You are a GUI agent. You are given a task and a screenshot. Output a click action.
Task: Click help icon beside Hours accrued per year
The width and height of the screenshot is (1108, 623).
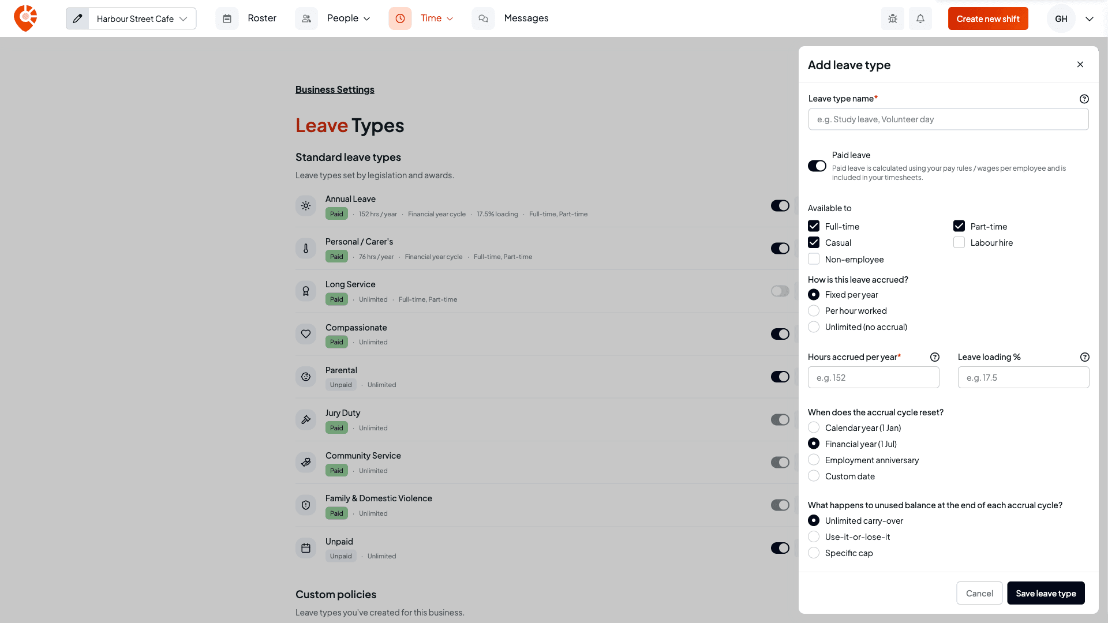(x=935, y=357)
